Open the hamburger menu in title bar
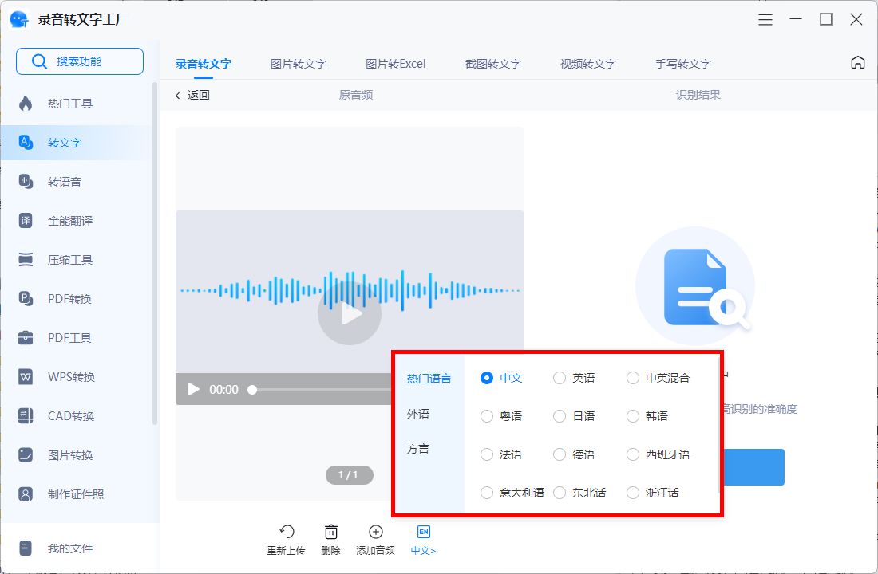Screen dimensions: 878x574 coord(765,20)
